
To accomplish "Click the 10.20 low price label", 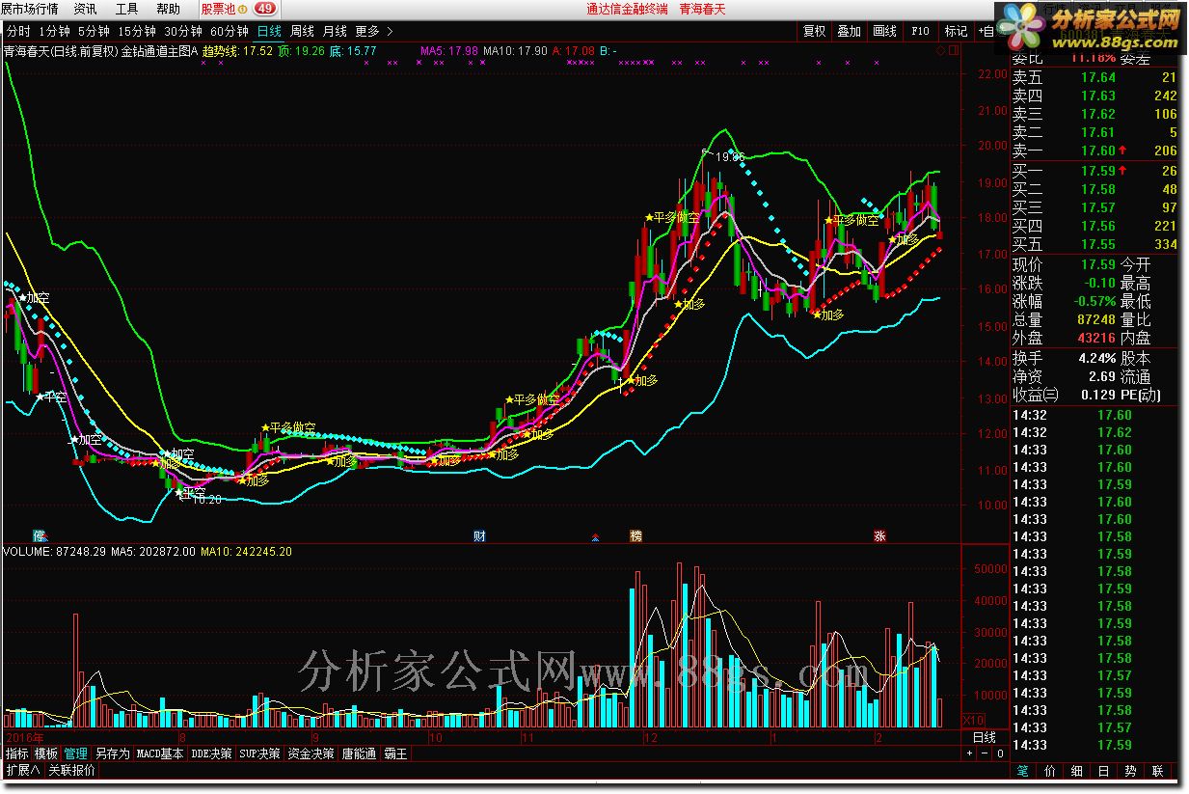I will pos(207,499).
